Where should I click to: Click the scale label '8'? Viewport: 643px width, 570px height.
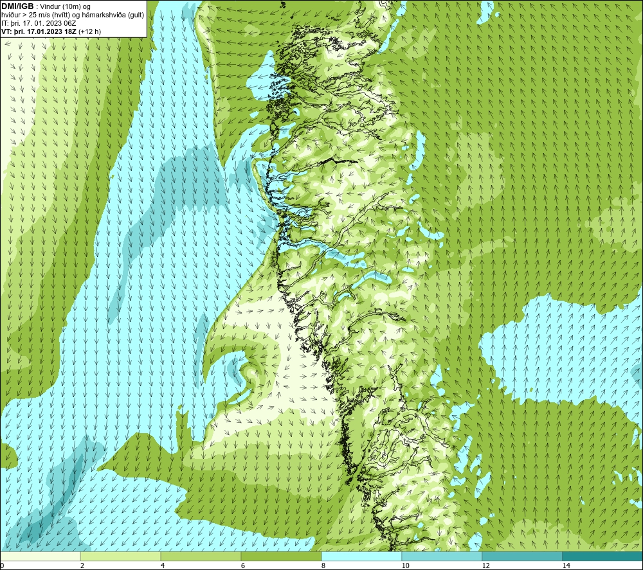click(323, 566)
